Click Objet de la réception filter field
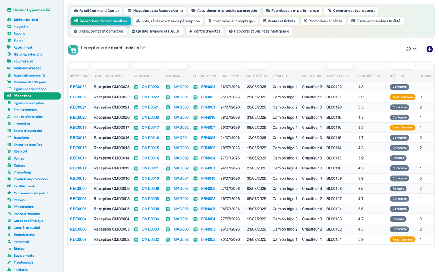Viewport: 439px width, 272px height. [x=112, y=66]
